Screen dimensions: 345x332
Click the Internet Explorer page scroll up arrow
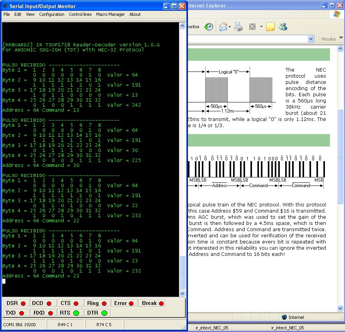(340, 48)
